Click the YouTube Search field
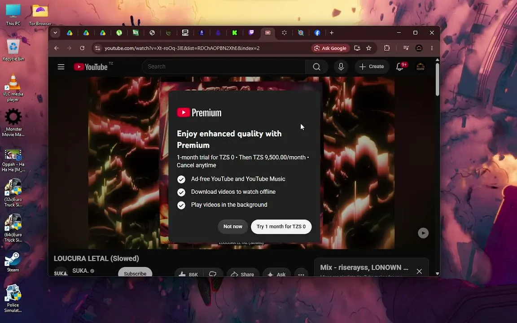 click(223, 66)
